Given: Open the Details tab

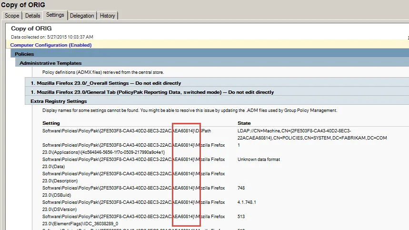Looking at the screenshot, I should point(33,16).
